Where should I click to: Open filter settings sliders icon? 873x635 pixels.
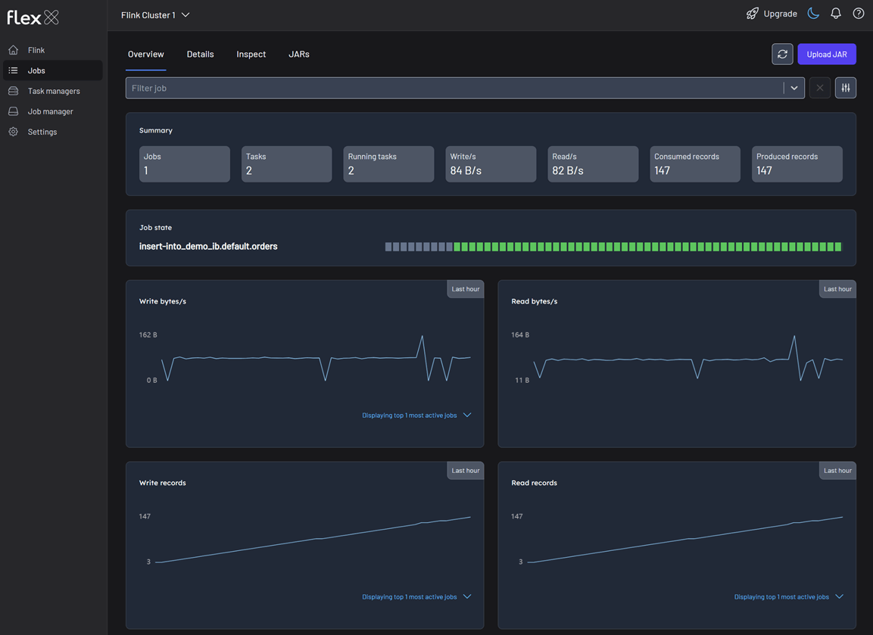[x=845, y=88]
